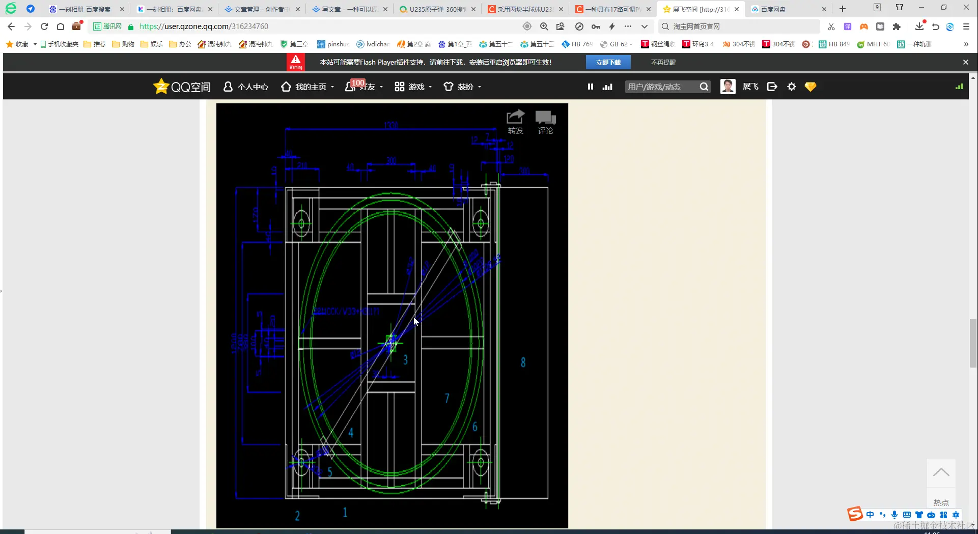
Task: Open the puzzle-piece extensions manager
Action: [897, 26]
